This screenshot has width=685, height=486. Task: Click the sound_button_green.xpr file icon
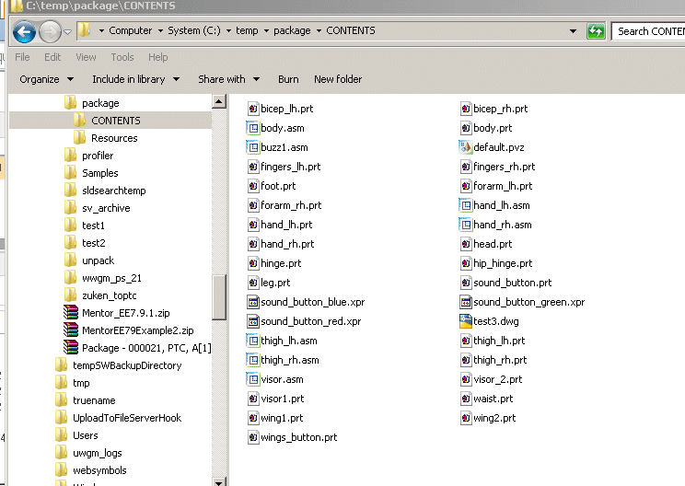[x=466, y=302]
